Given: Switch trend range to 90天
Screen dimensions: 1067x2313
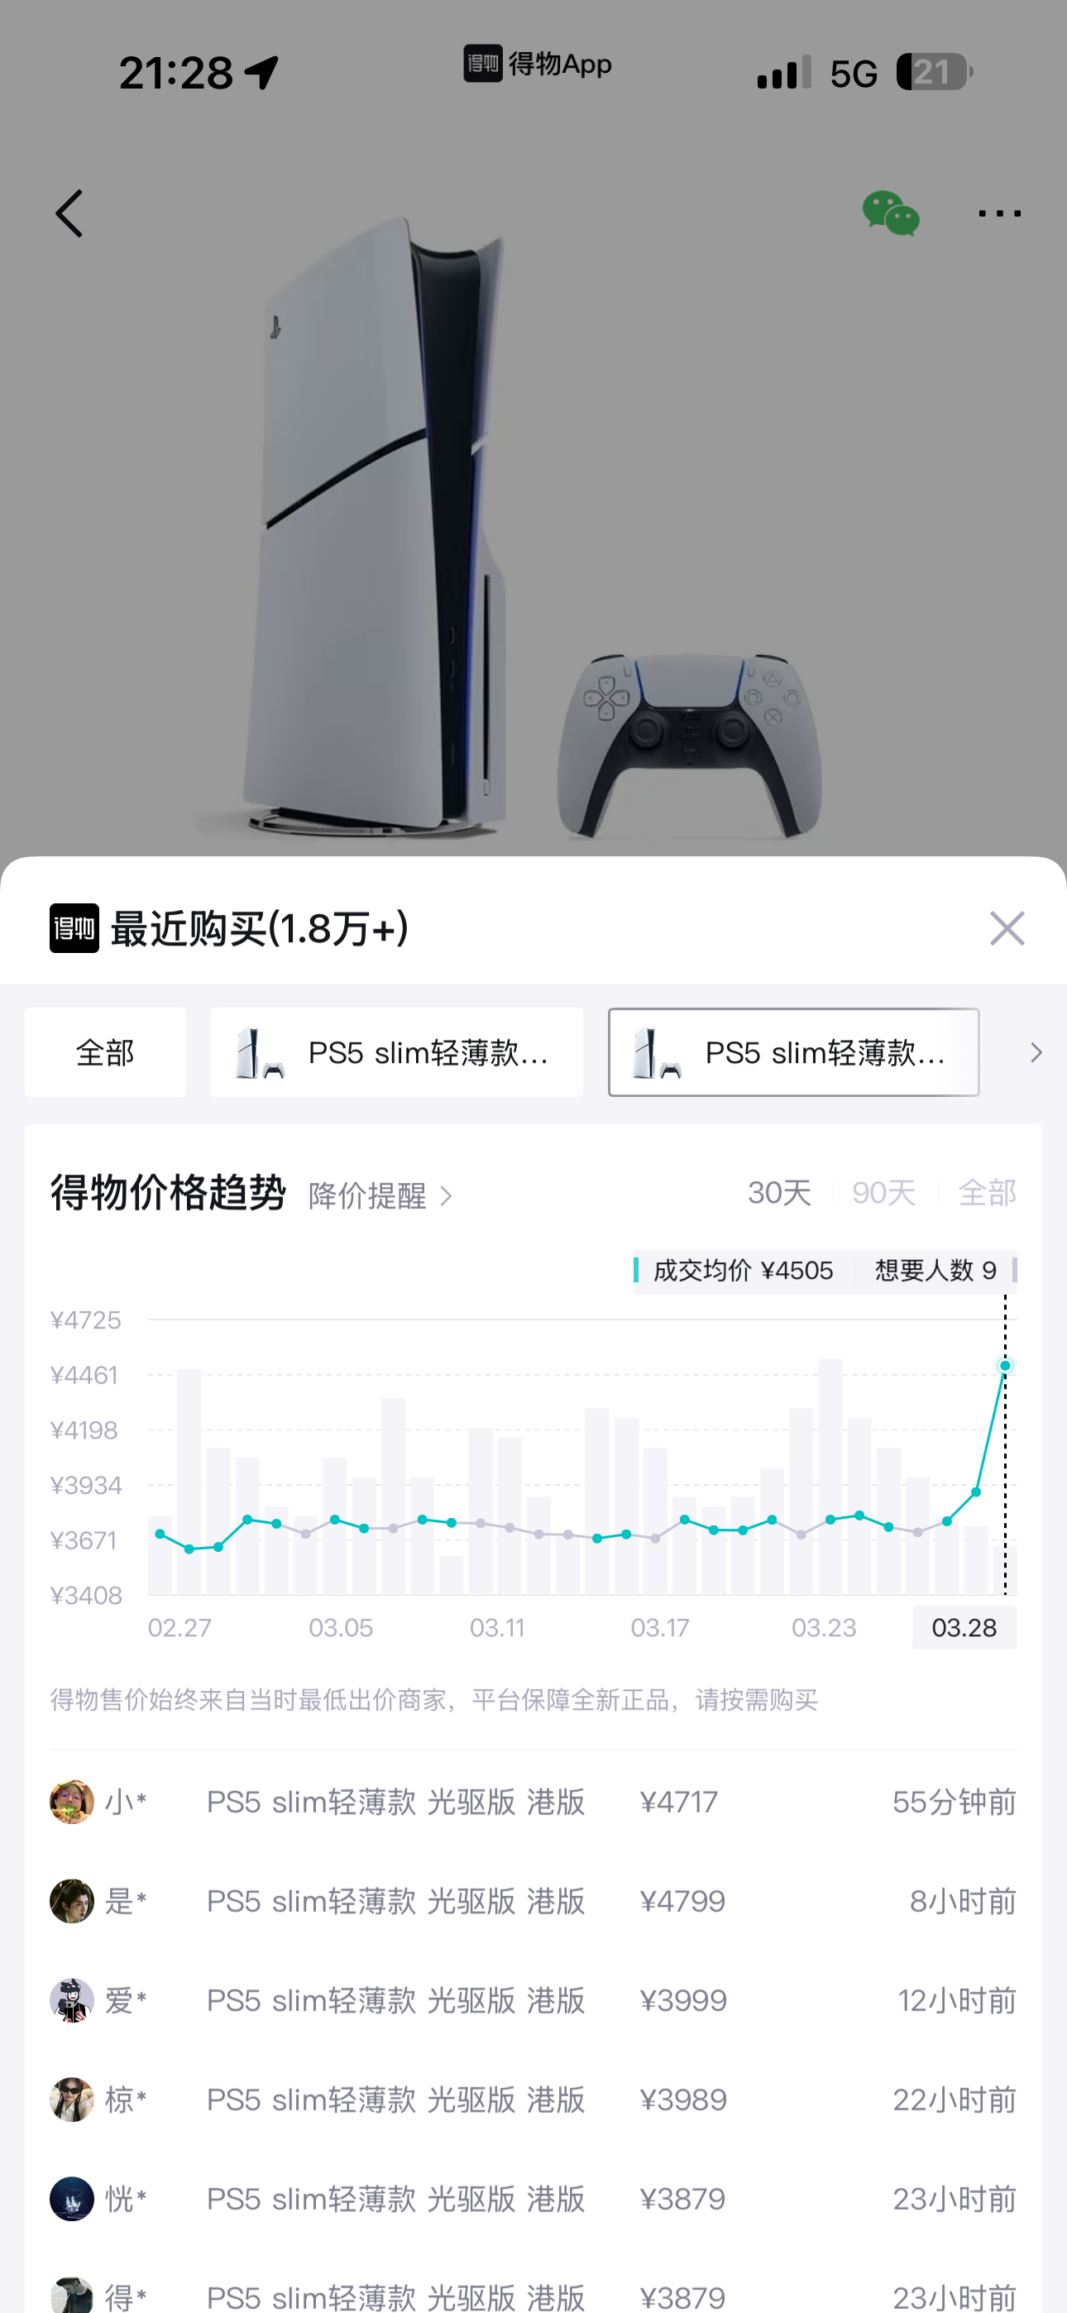Looking at the screenshot, I should (883, 1194).
